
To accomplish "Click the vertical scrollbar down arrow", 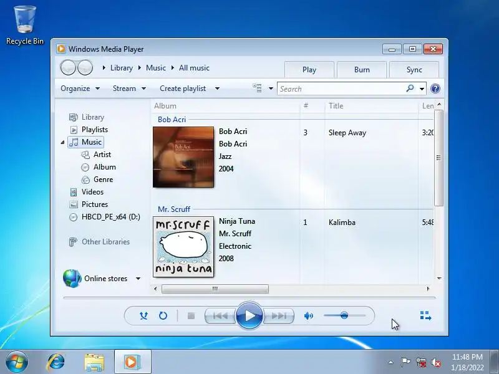I will click(439, 278).
